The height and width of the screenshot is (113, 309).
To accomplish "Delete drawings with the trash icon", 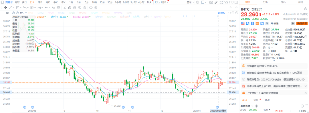I will [x=84, y=7].
